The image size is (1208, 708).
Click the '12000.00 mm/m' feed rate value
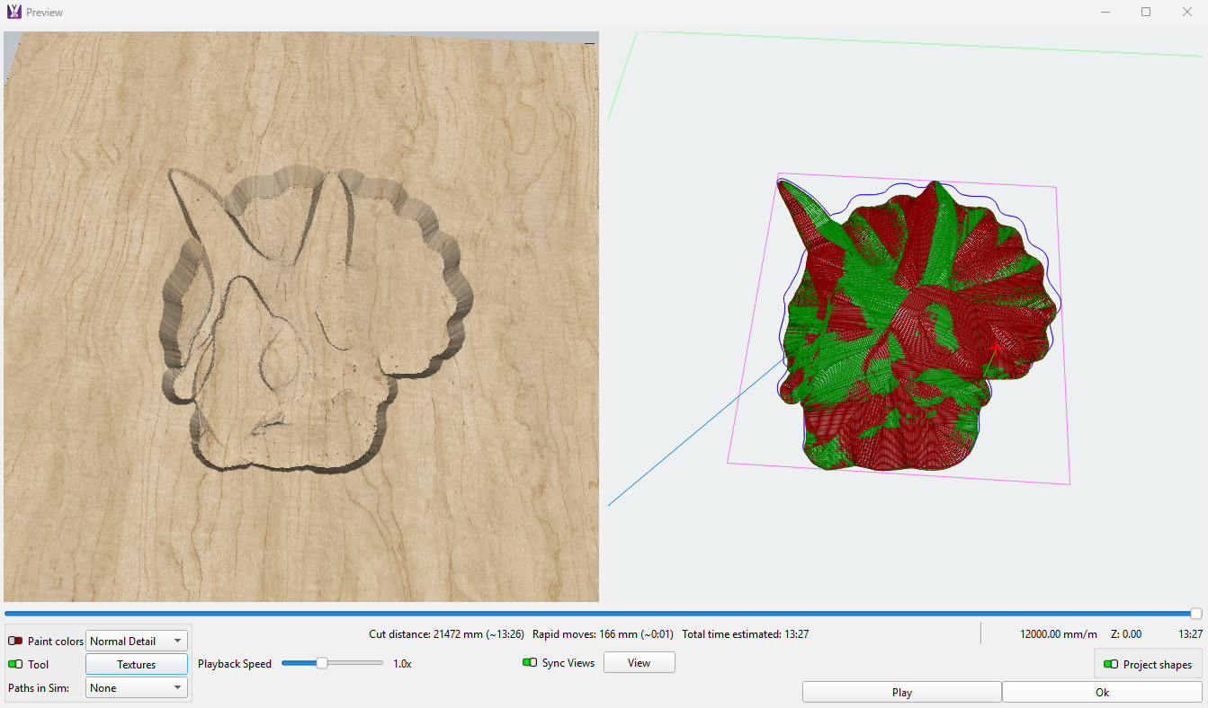pos(1059,634)
